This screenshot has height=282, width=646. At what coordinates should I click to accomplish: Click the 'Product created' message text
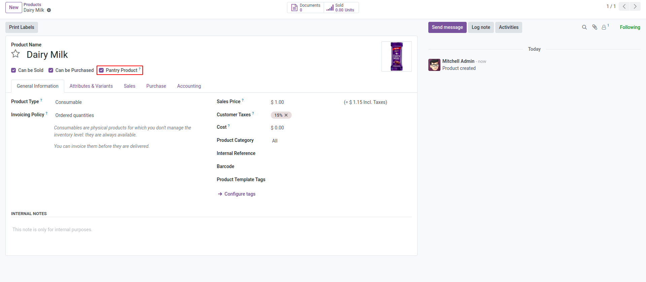coord(459,68)
